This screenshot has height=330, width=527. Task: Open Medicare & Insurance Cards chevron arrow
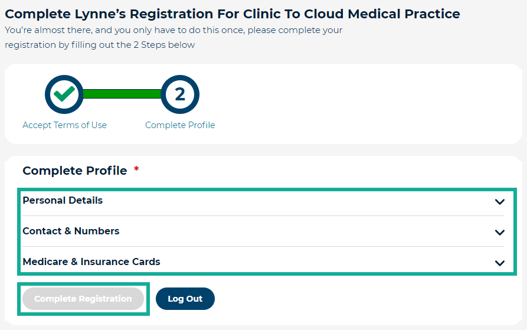(x=500, y=263)
